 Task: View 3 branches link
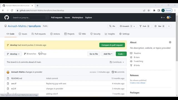click(30, 54)
